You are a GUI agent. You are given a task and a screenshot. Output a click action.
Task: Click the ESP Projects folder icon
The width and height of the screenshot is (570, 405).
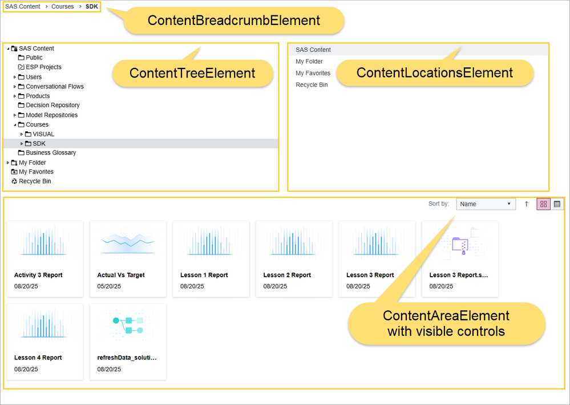21,67
